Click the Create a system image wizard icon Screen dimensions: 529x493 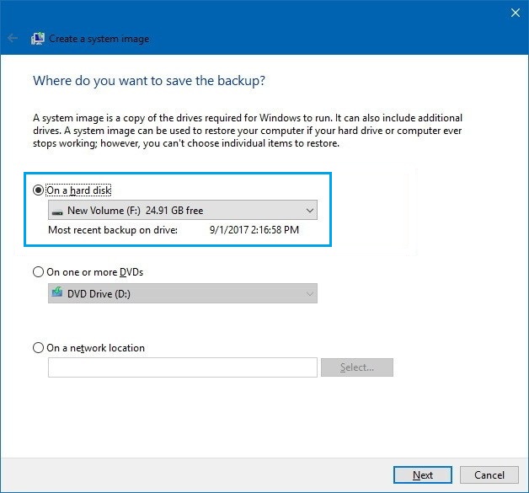click(38, 39)
